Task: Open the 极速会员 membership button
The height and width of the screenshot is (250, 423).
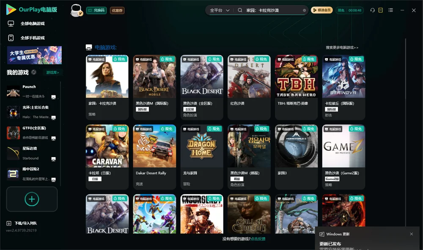Action: [x=321, y=10]
